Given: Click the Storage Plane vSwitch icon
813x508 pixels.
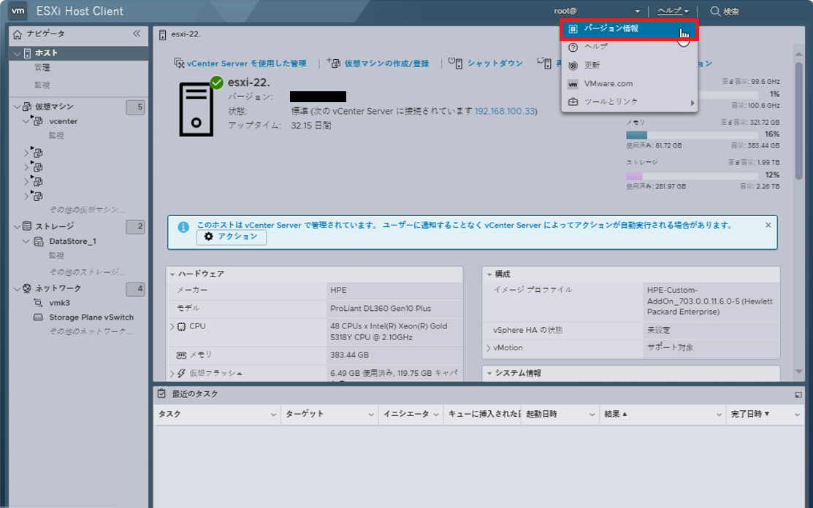Looking at the screenshot, I should click(39, 317).
